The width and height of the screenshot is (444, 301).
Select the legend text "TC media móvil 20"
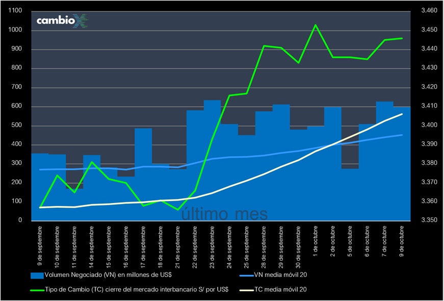280,290
